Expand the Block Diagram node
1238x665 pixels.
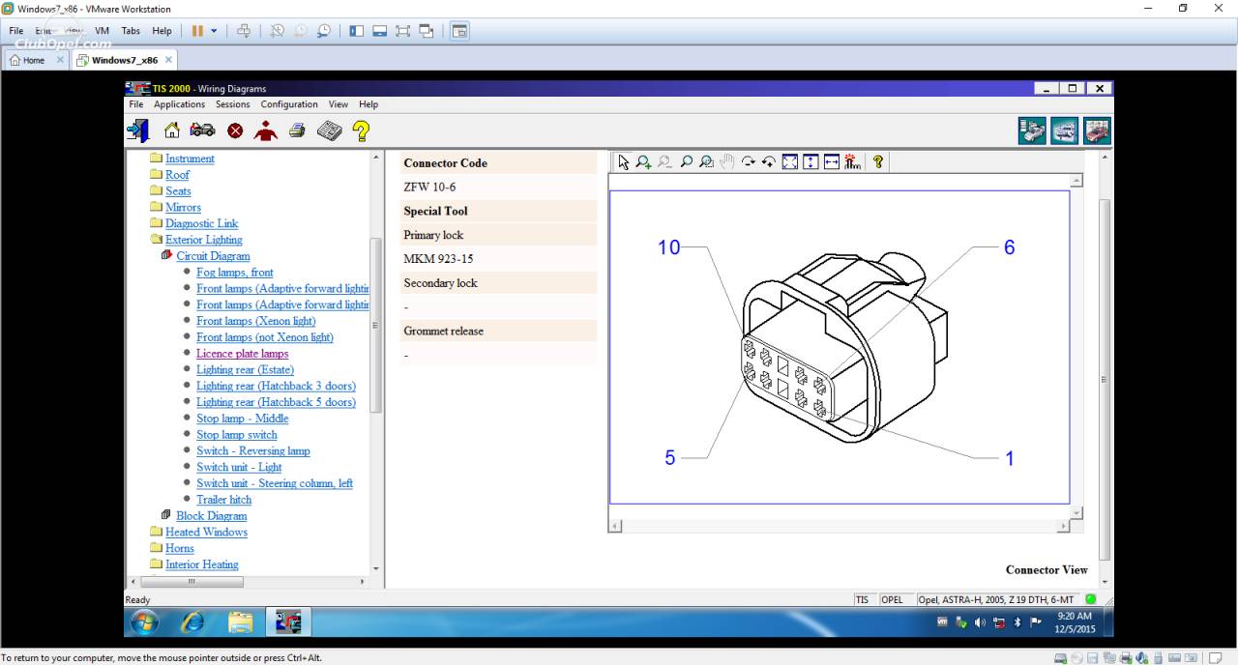coord(166,515)
